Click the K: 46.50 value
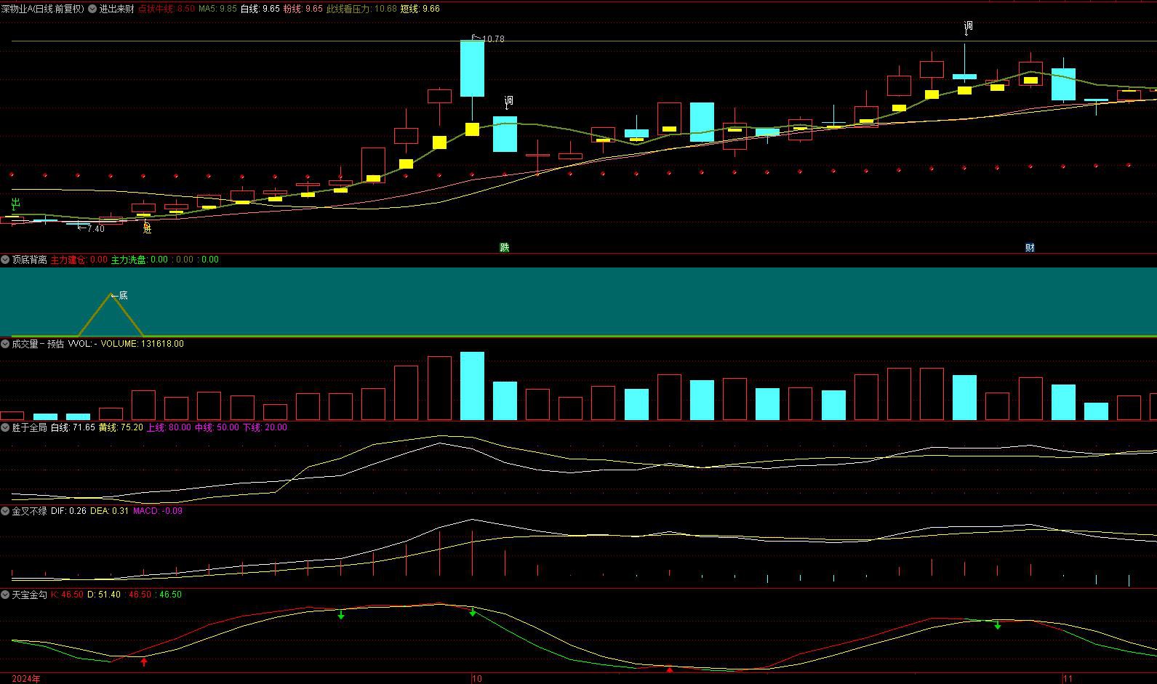The width and height of the screenshot is (1157, 684). point(68,595)
